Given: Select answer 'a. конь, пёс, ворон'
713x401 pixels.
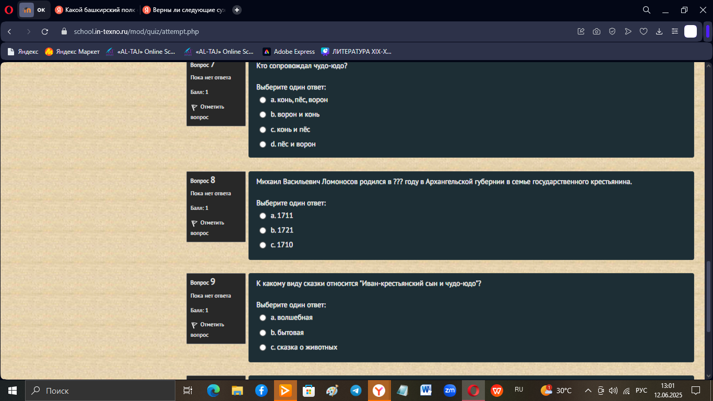Looking at the screenshot, I should (263, 100).
